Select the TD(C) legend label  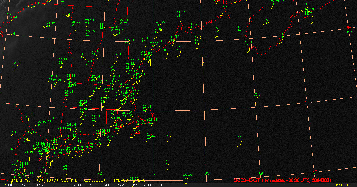[x=52, y=180]
